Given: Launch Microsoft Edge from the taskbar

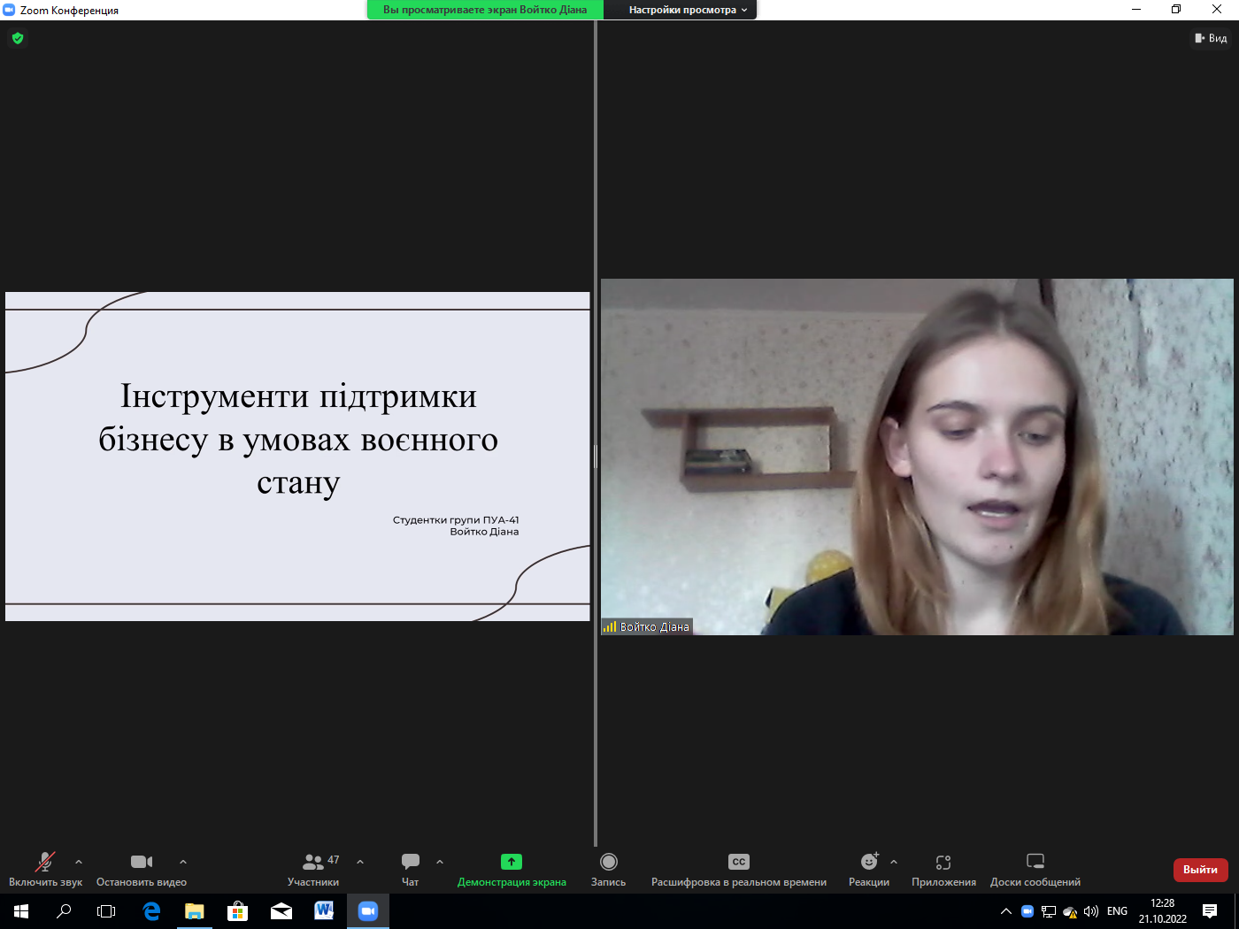Looking at the screenshot, I should (151, 911).
